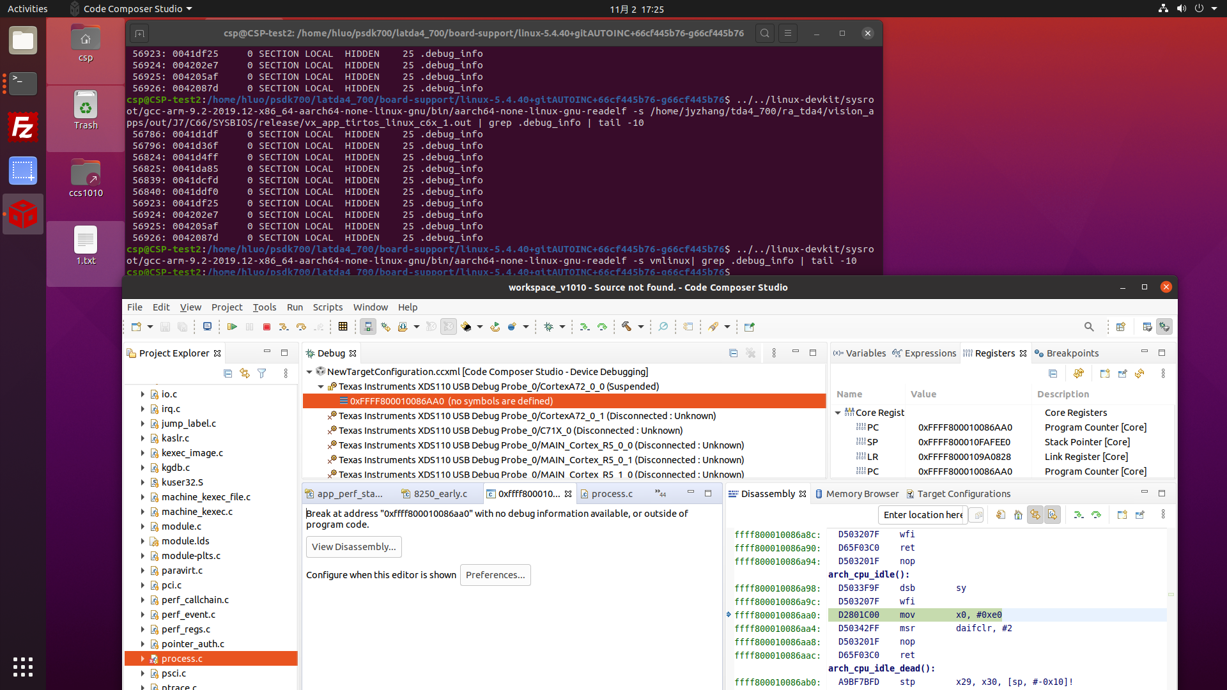Expand the module.lds tree item arrow

143,541
